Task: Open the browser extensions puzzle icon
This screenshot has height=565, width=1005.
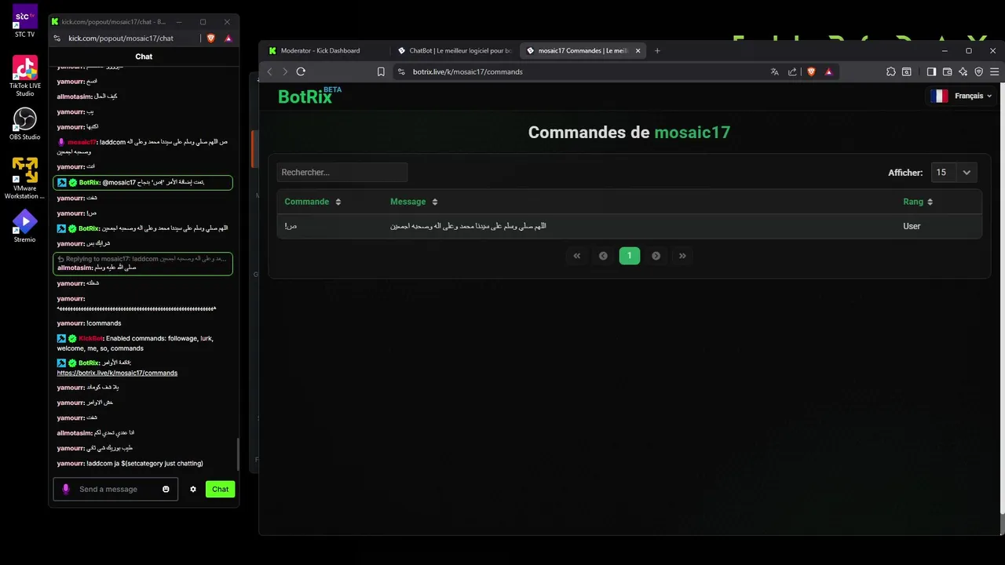Action: click(890, 71)
